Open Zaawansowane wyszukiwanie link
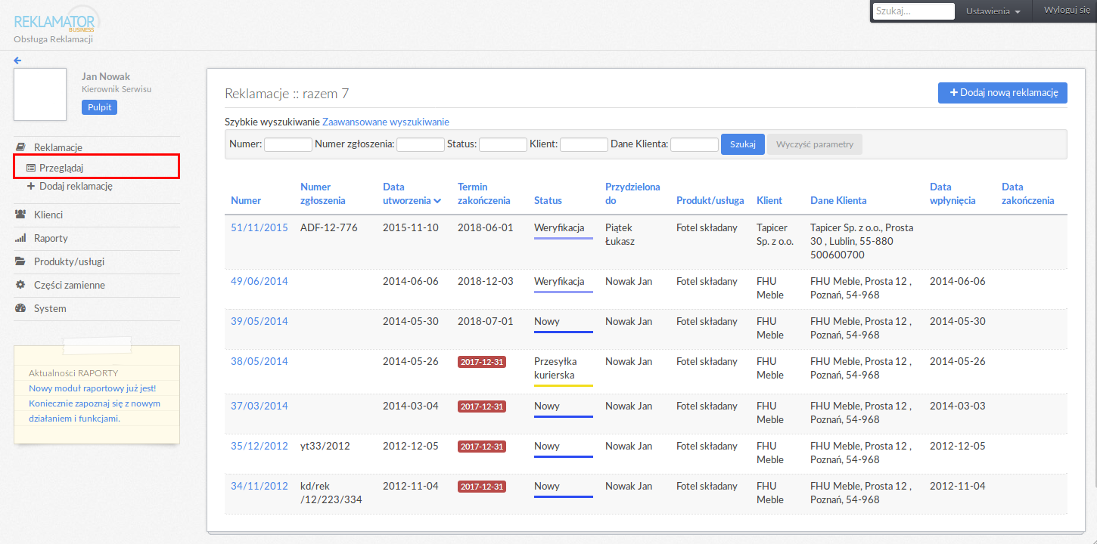The height and width of the screenshot is (544, 1097). (x=386, y=122)
